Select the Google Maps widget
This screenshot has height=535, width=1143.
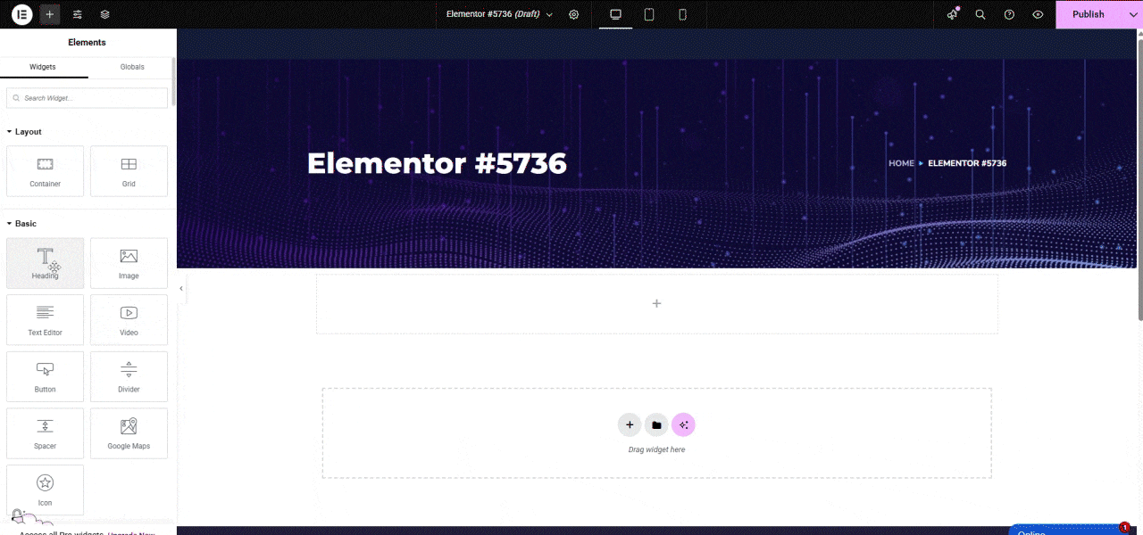coord(129,433)
